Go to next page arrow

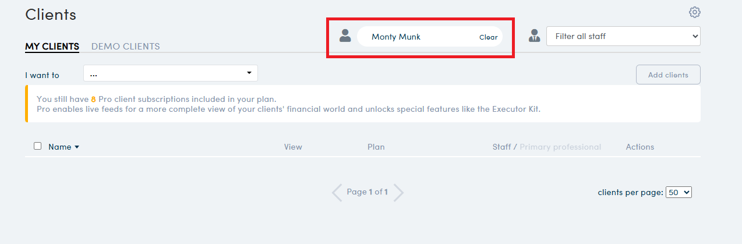click(398, 192)
